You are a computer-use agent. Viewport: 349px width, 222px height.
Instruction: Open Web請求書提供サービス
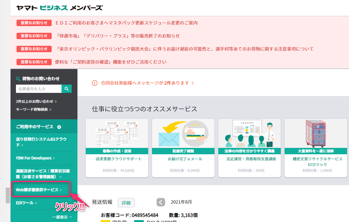[39, 190]
